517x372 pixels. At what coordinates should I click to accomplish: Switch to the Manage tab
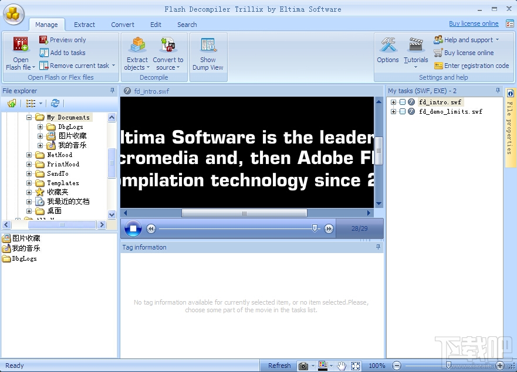tap(46, 25)
